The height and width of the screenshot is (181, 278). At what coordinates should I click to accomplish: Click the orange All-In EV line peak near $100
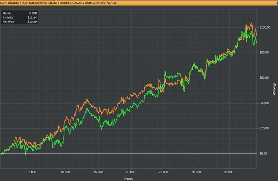point(251,23)
